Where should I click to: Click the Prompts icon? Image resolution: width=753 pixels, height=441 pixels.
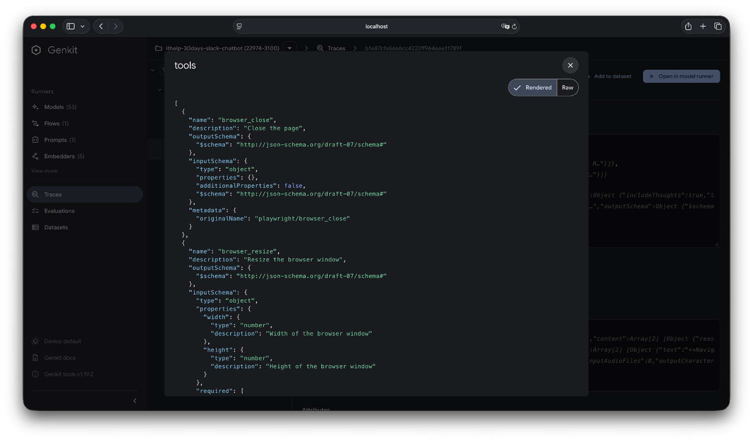(35, 140)
